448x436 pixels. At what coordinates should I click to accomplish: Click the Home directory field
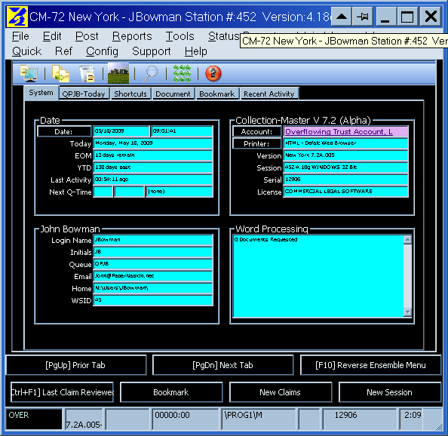click(x=153, y=288)
